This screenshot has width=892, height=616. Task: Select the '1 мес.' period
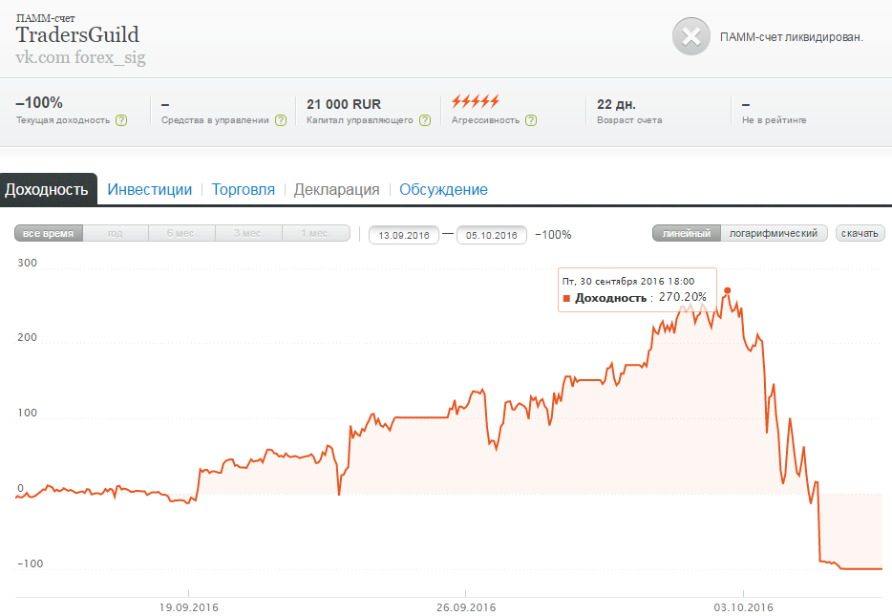click(x=316, y=233)
